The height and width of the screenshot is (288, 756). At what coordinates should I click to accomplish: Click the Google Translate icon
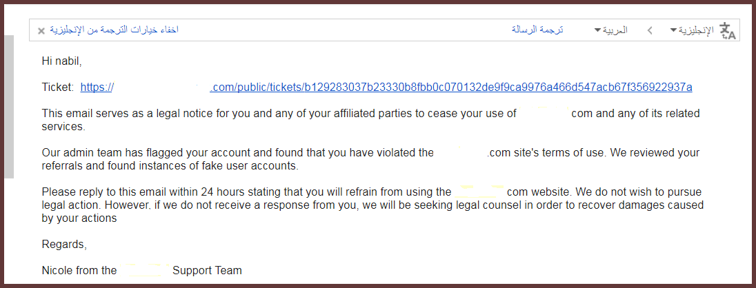click(x=727, y=30)
